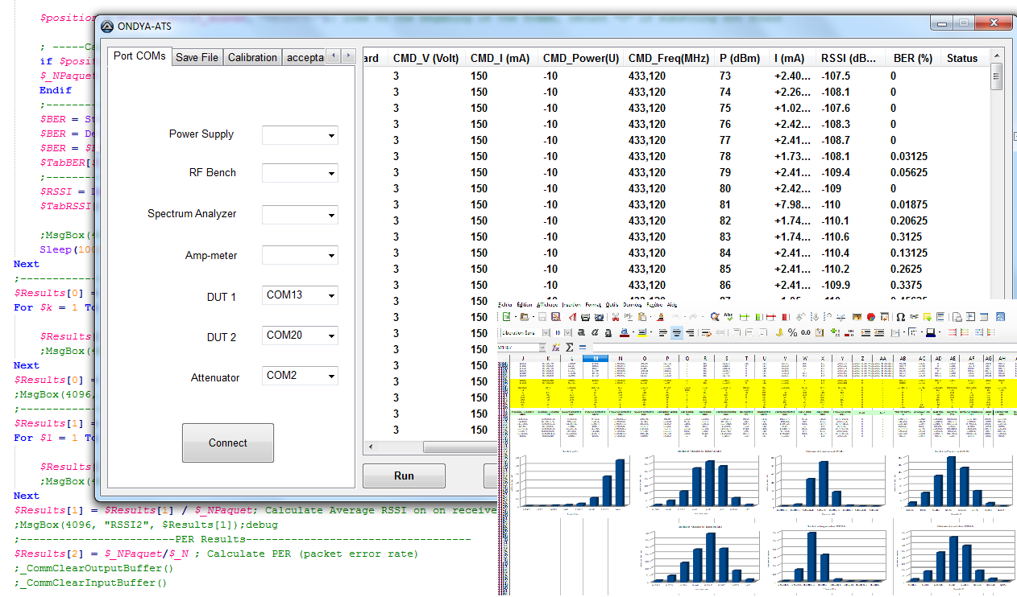The width and height of the screenshot is (1017, 597).
Task: Click the Connect button
Action: (228, 443)
